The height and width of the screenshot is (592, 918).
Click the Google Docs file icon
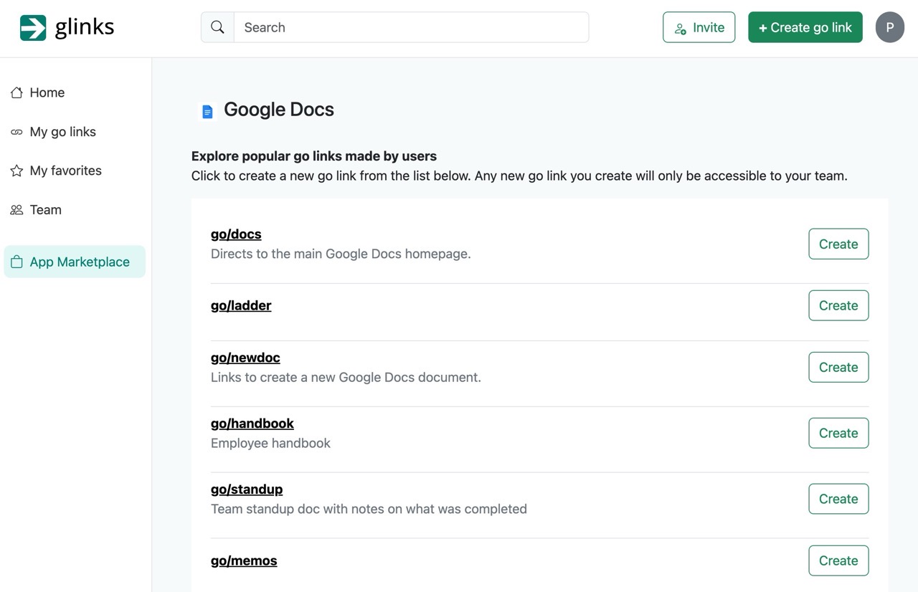click(x=207, y=111)
